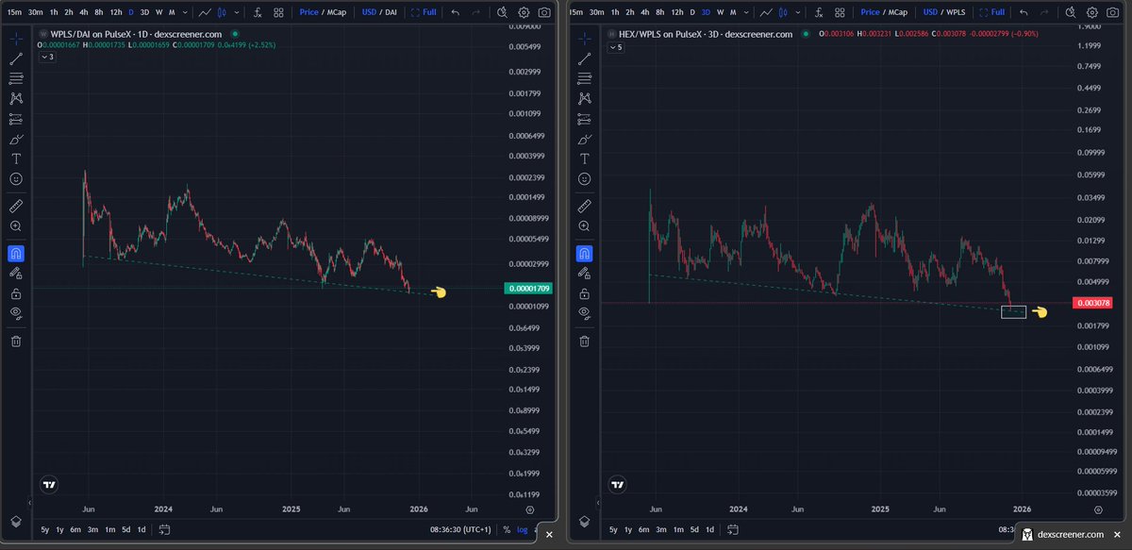This screenshot has height=550, width=1132.
Task: Enter Full screen mode in right chart
Action: pyautogui.click(x=992, y=12)
